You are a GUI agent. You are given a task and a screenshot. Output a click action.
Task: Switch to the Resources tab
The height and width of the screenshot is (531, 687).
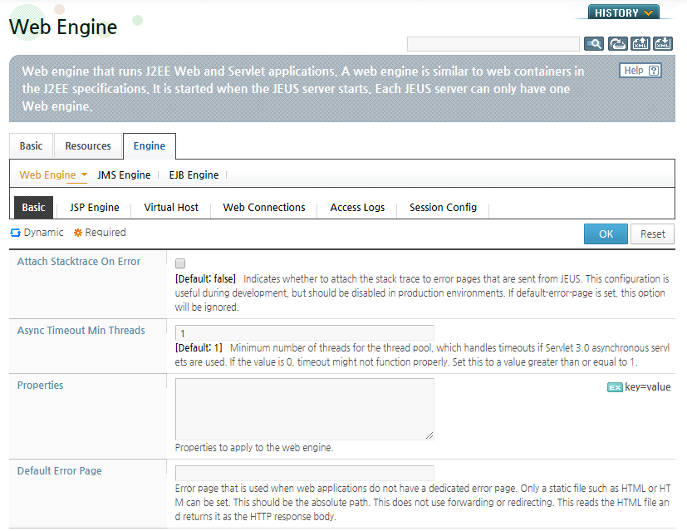(x=88, y=146)
